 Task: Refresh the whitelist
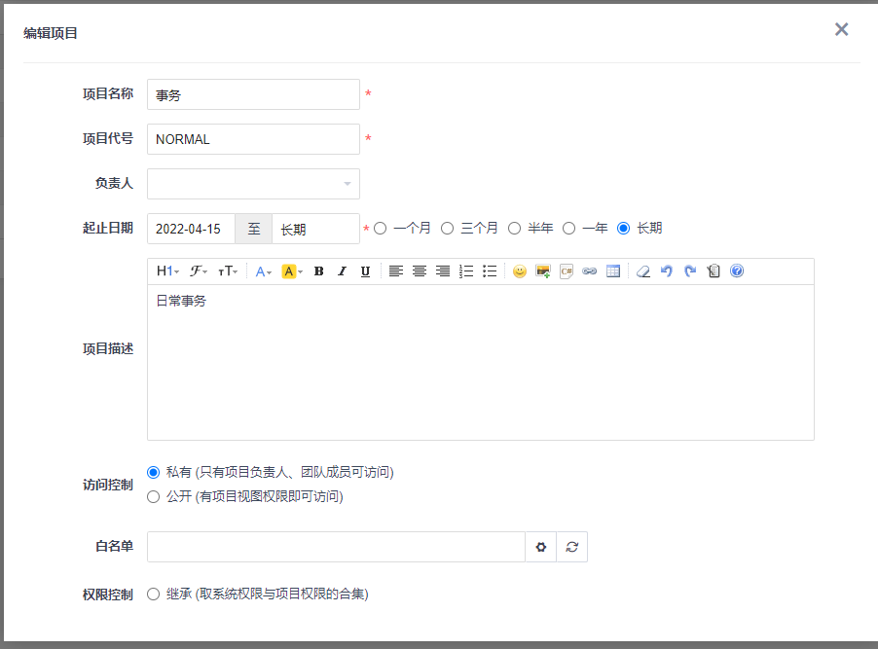[x=571, y=547]
